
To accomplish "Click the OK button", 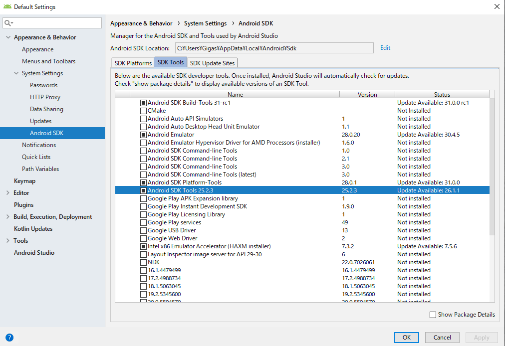I will pyautogui.click(x=407, y=338).
